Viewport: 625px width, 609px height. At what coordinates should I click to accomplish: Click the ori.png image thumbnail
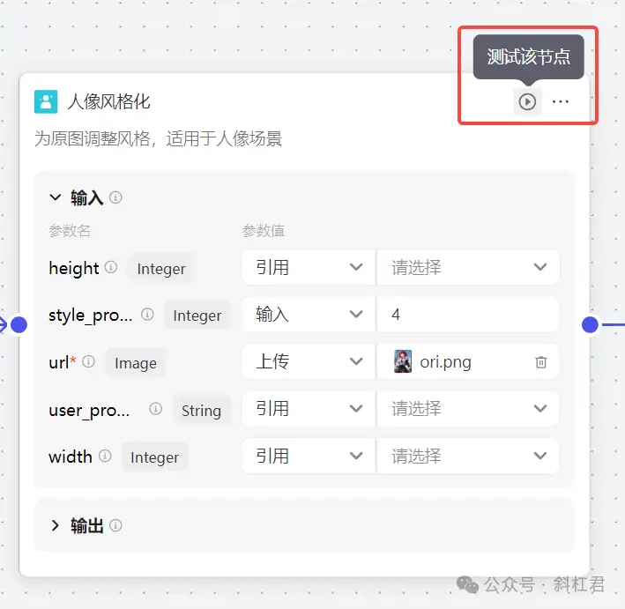(x=403, y=361)
